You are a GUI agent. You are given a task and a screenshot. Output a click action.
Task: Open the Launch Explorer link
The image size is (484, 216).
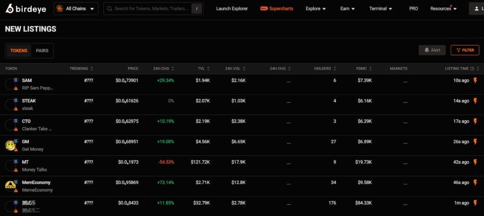(x=232, y=8)
